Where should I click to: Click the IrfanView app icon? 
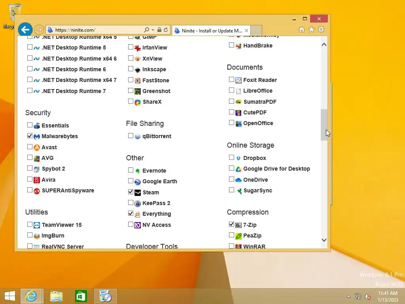coord(138,48)
